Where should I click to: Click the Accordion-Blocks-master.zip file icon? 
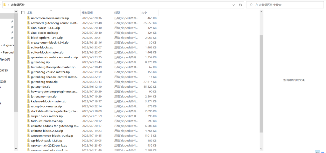point(28,18)
